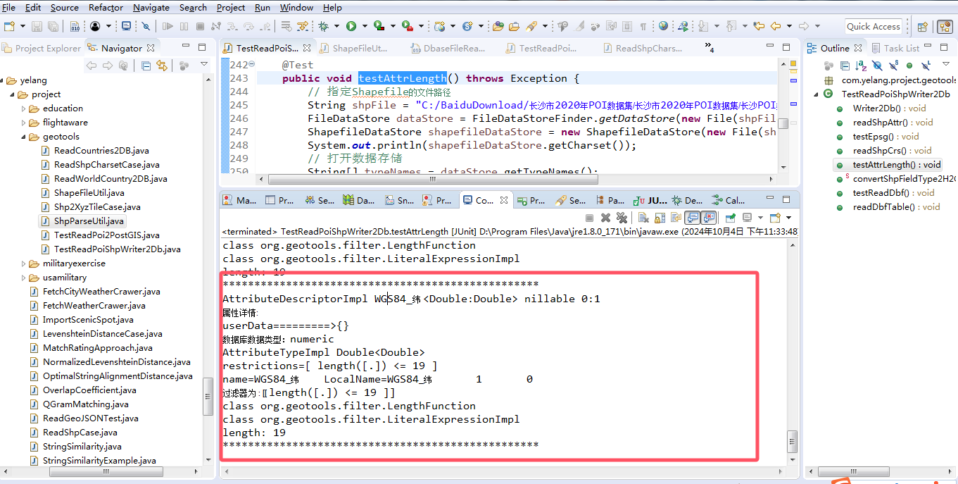Toggle Show Console on standard error change
This screenshot has height=484, width=958.
click(709, 218)
